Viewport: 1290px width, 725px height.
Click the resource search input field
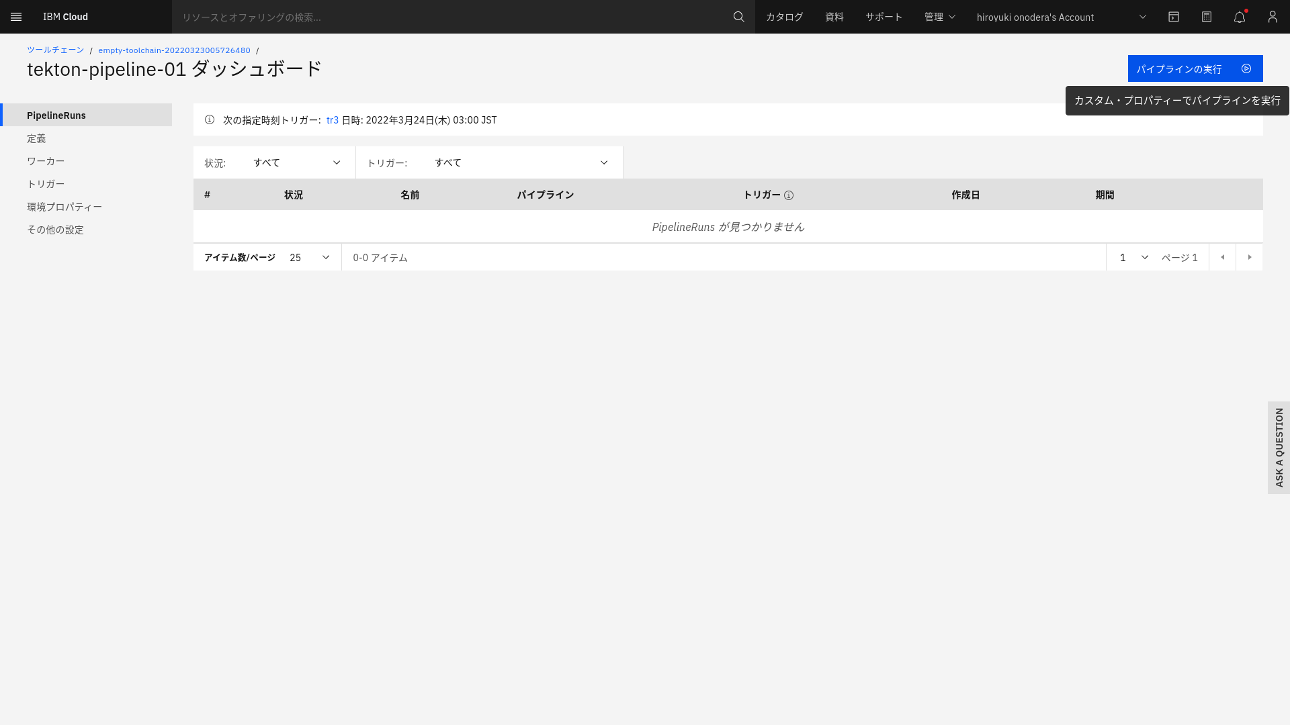(403, 17)
